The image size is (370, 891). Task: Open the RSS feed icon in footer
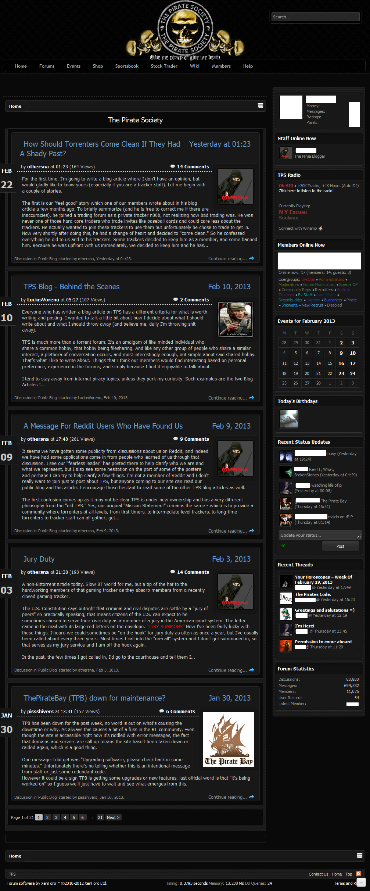coord(359,874)
